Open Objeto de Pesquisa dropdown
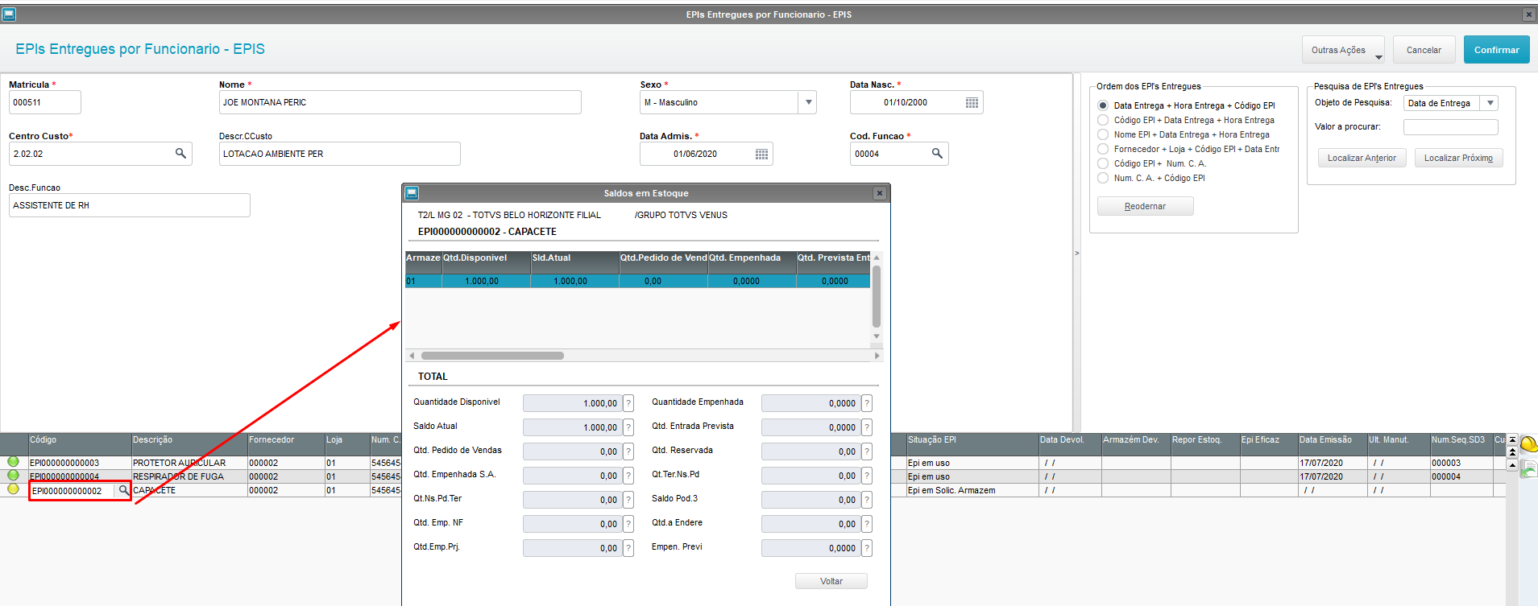Viewport: 1538px width, 606px height. [x=1490, y=103]
